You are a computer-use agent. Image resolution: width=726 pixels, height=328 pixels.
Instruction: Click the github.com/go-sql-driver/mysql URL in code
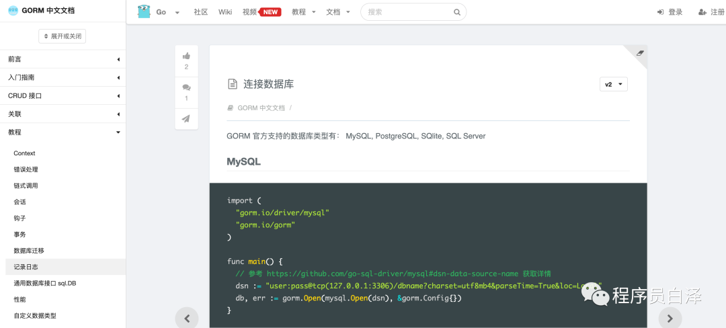pyautogui.click(x=393, y=273)
